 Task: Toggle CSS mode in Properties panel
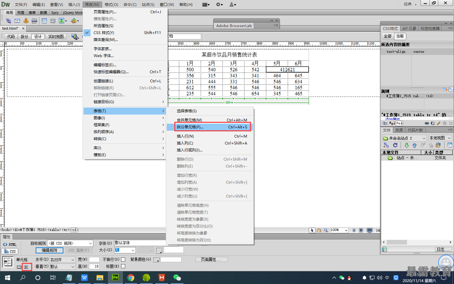tap(10, 251)
